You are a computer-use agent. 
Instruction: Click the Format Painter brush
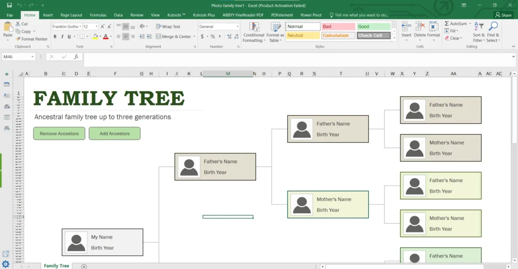click(18, 39)
